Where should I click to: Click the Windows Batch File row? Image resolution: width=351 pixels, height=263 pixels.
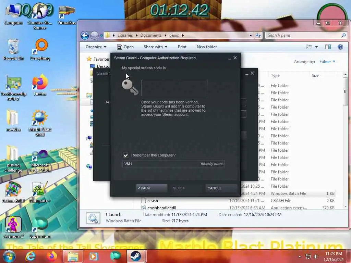point(288,193)
